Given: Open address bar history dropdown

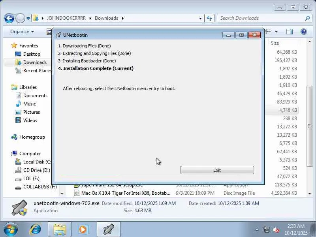Looking at the screenshot, I should tap(200, 18).
